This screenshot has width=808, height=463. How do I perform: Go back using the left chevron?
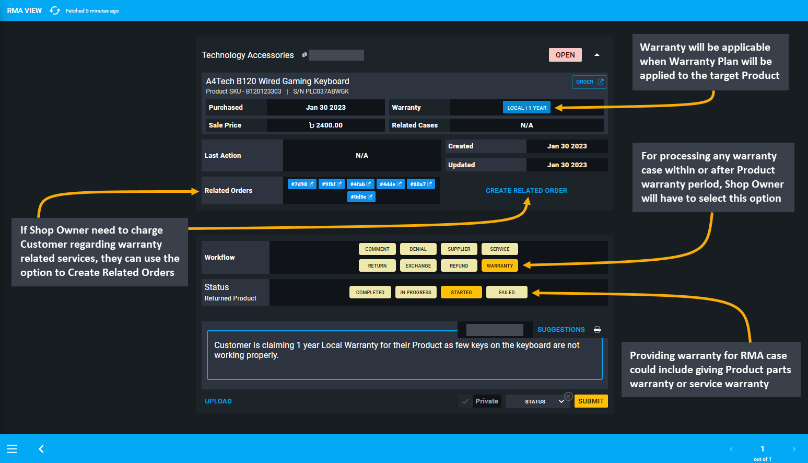click(41, 449)
